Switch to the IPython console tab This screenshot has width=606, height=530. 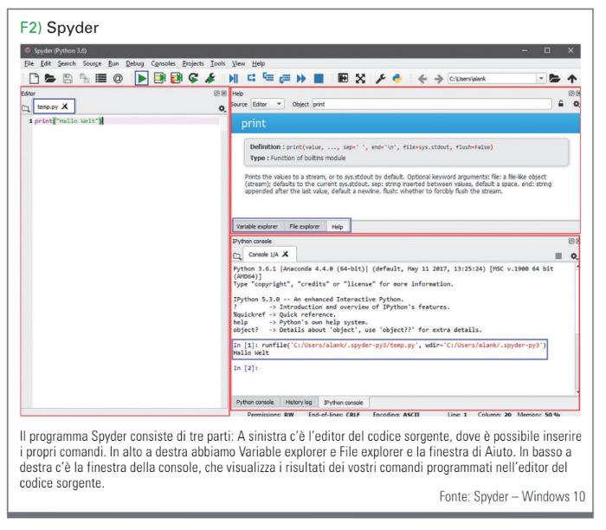click(x=344, y=403)
